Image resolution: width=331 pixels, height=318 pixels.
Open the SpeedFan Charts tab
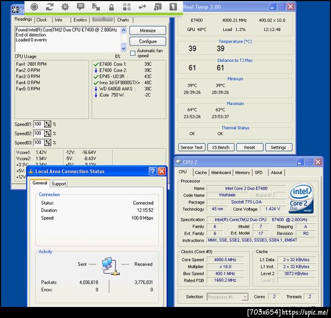pos(123,20)
